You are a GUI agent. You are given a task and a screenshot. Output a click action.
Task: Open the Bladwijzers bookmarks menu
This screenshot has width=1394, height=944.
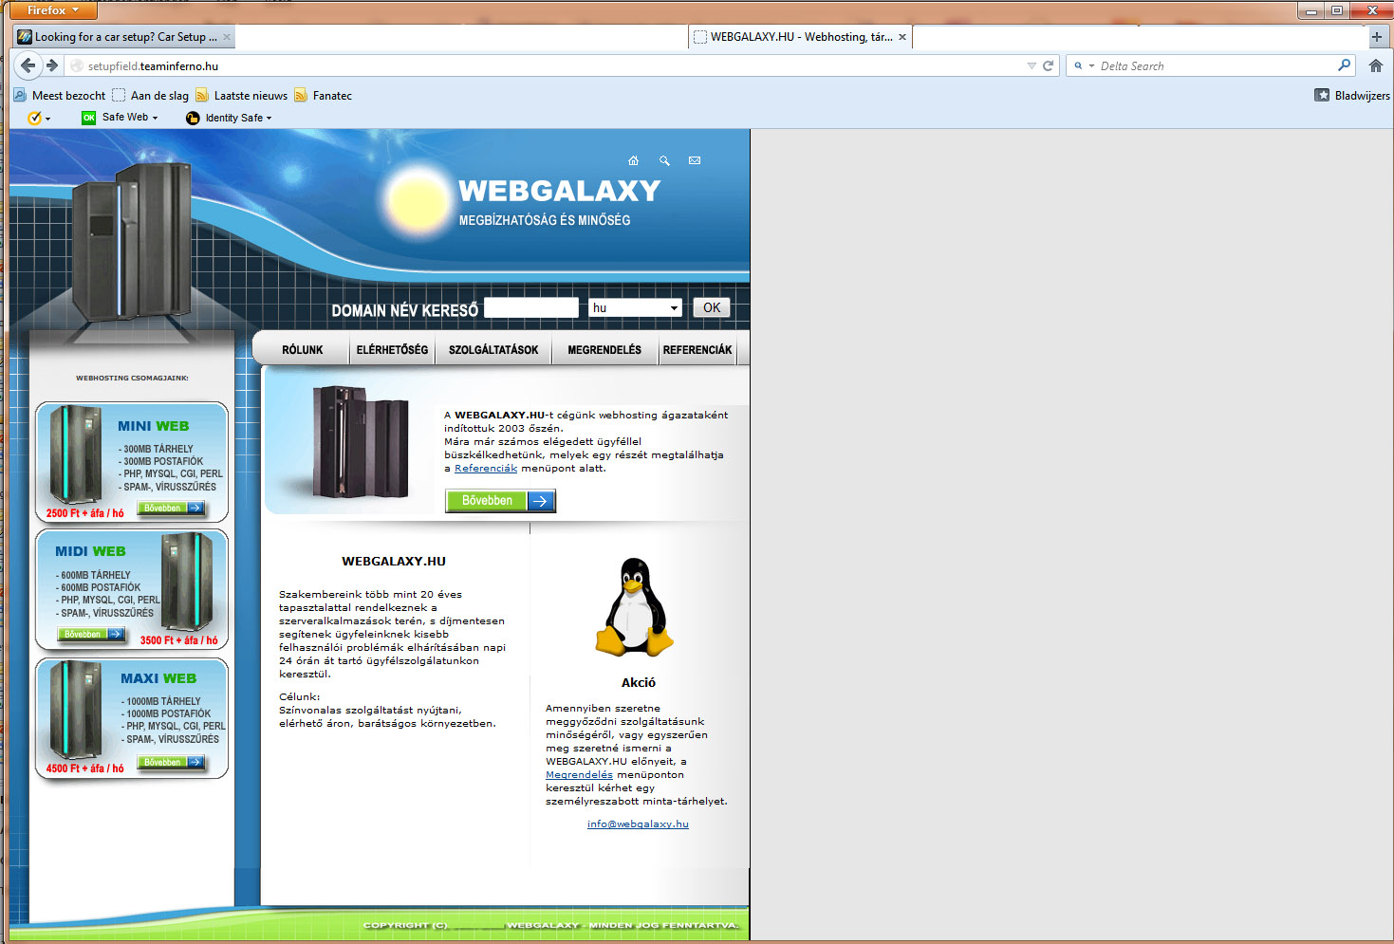coord(1352,96)
